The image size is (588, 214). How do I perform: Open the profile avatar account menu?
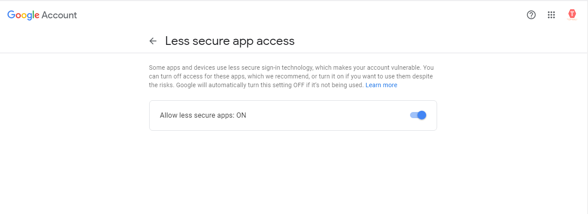tap(572, 15)
